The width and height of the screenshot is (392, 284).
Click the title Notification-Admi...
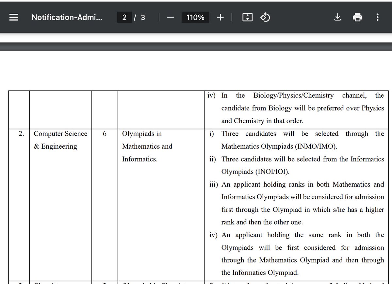tap(66, 17)
